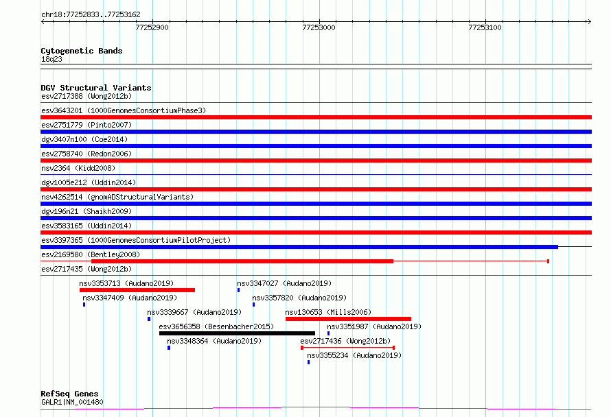Open the esv2717435 (Wong2012b) label
Screen dimensions: 611x417
click(87, 269)
